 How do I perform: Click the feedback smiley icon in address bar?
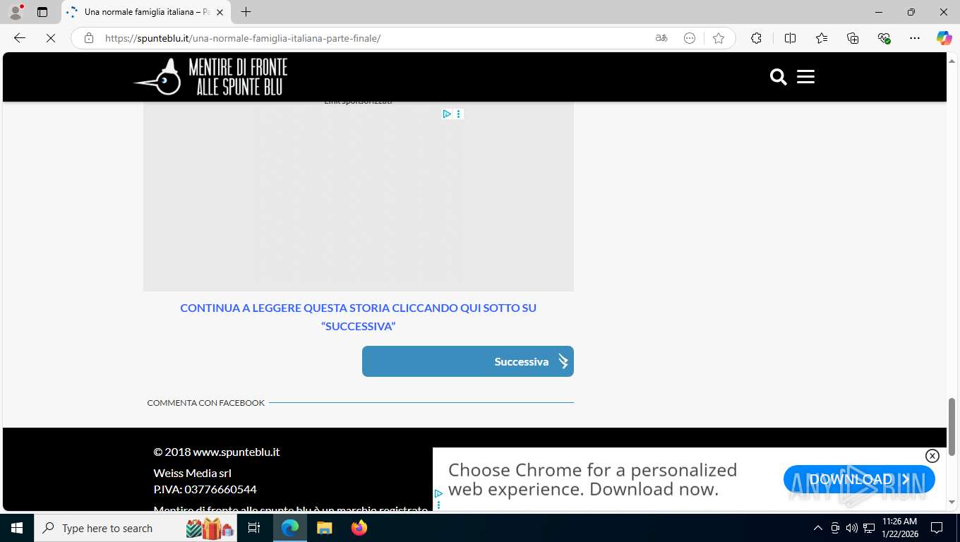(x=690, y=38)
